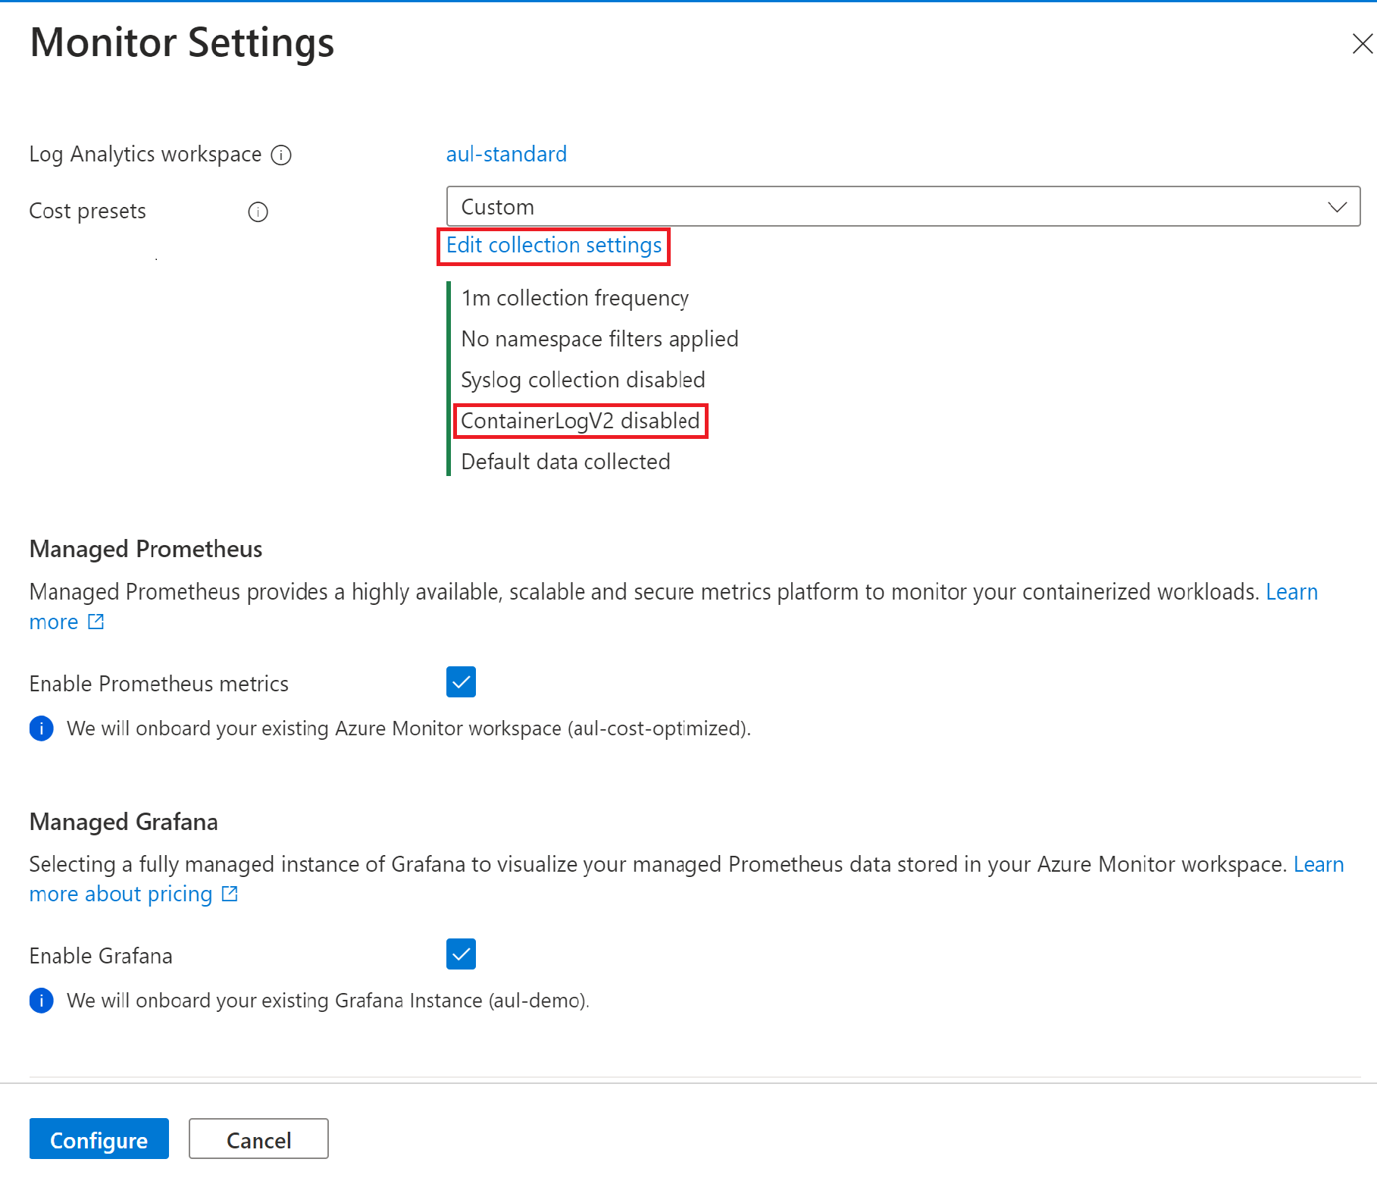Click the Configure button
Image resolution: width=1377 pixels, height=1181 pixels.
pos(99,1139)
